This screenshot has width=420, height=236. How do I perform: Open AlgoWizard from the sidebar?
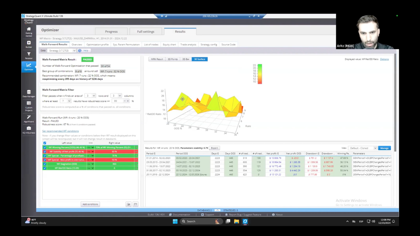click(x=29, y=119)
